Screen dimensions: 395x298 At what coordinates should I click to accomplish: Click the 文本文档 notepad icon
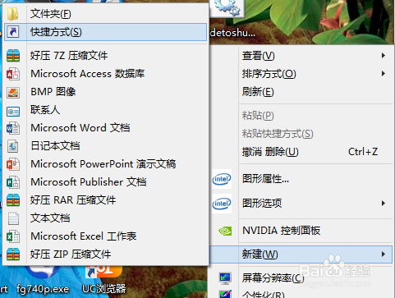click(13, 218)
